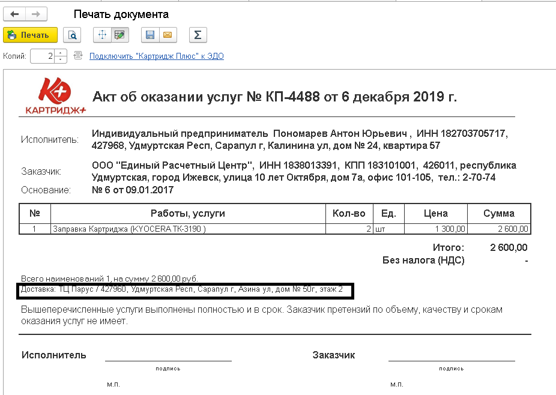The height and width of the screenshot is (395, 556).
Task: Click the Сумма column header cell
Action: 498,213
